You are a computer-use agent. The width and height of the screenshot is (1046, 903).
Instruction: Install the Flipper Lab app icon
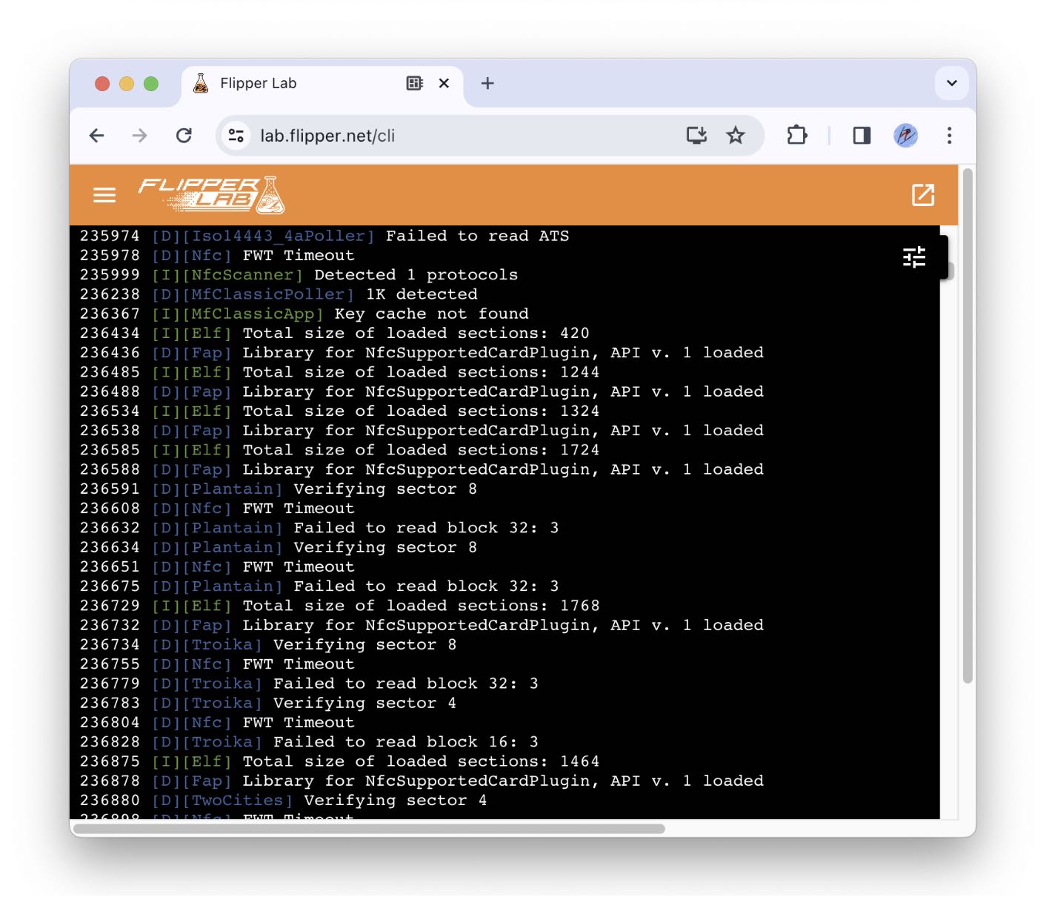pos(696,136)
